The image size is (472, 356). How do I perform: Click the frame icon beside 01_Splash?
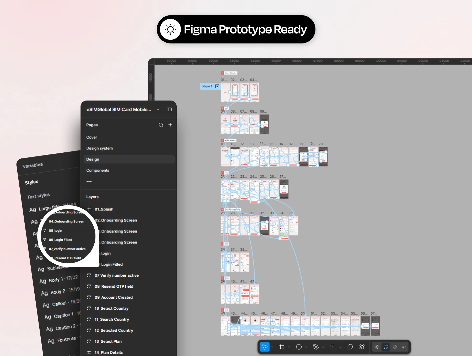point(89,209)
